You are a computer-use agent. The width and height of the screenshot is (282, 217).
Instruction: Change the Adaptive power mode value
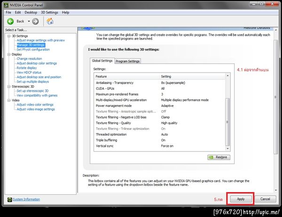point(167,106)
